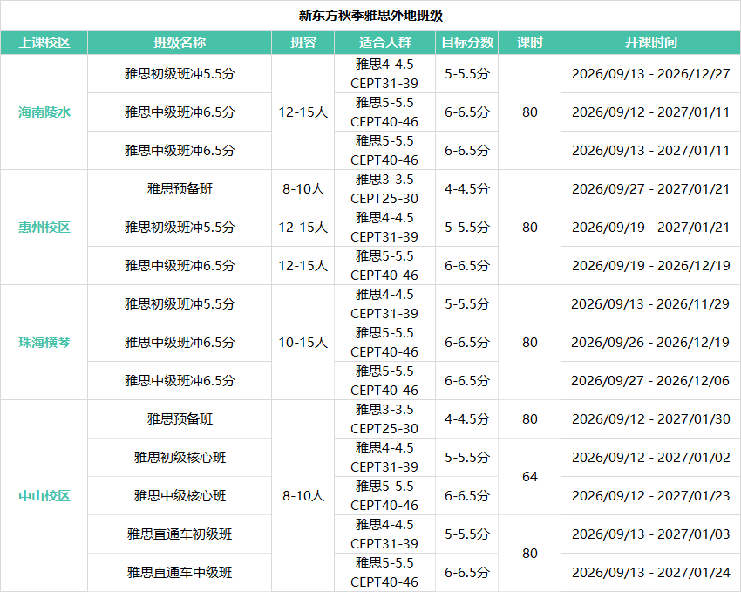Viewport: 741px width, 592px height.
Task: Click date 2026/09/12 - 2027/01/11
Action: tap(650, 112)
